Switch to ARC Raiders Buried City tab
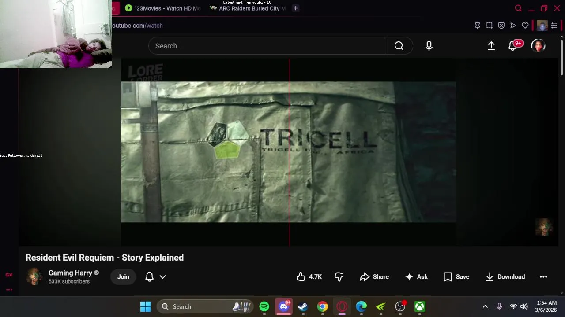Screen dimensions: 565x317 point(248,8)
